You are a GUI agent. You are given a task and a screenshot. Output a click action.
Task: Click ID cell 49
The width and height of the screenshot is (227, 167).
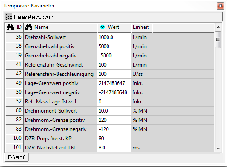coord(14,83)
